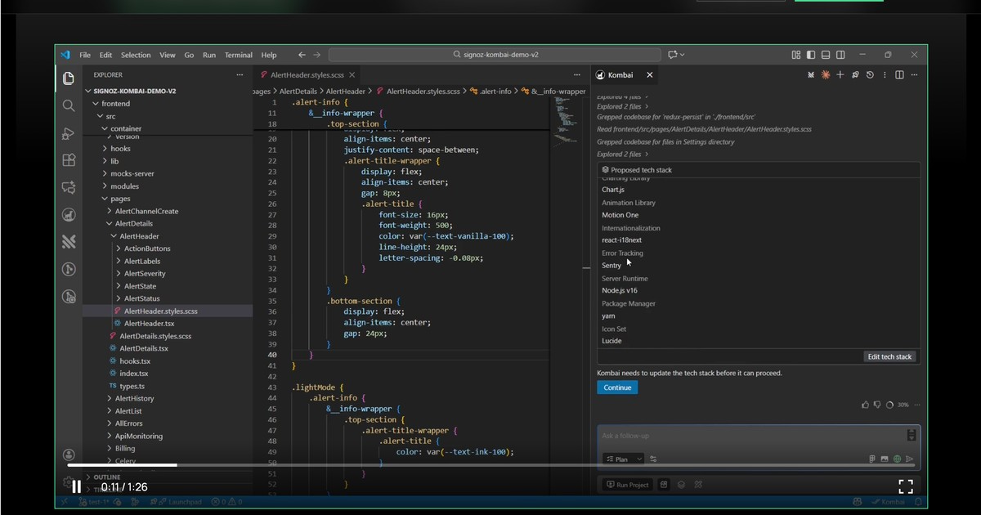Screen dimensions: 981x515
Task: Open the Selection menu
Action: click(x=136, y=55)
